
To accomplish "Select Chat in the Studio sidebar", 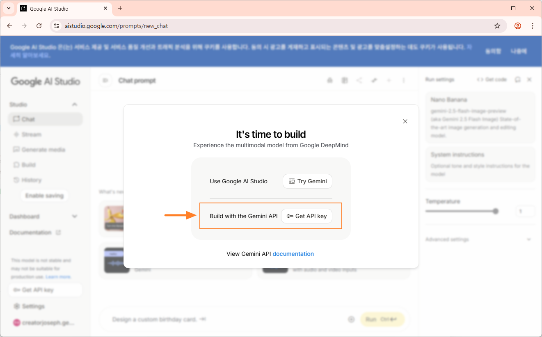I will tap(45, 119).
